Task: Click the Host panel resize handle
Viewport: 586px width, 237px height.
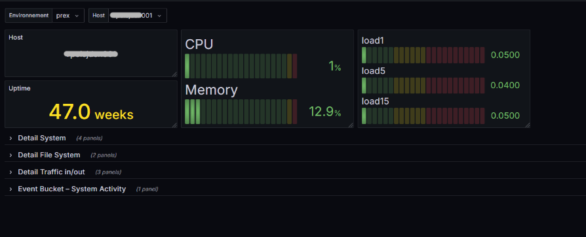Action: [x=174, y=74]
